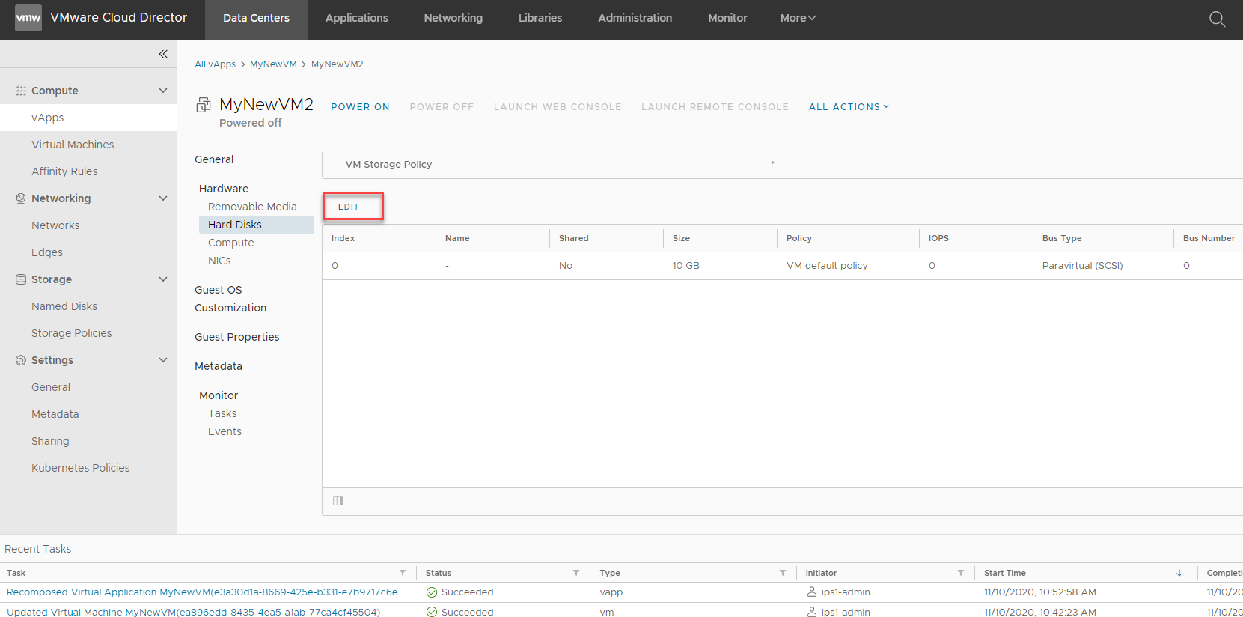Collapse the Compute section chevron
Image resolution: width=1243 pixels, height=617 pixels.
(163, 91)
